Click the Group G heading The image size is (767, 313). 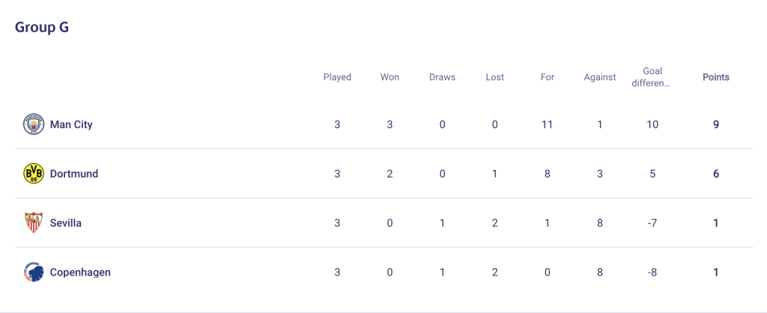42,28
